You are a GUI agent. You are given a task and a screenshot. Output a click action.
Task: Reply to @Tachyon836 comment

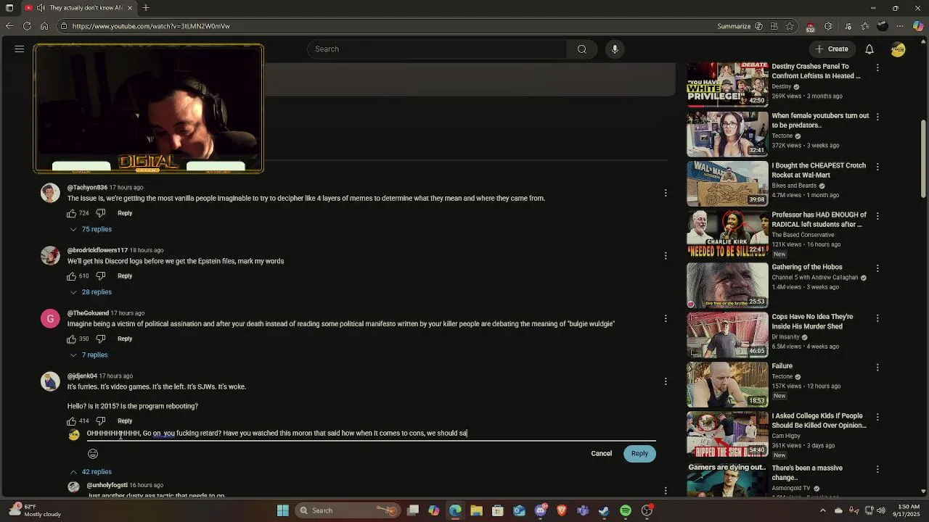click(x=125, y=213)
